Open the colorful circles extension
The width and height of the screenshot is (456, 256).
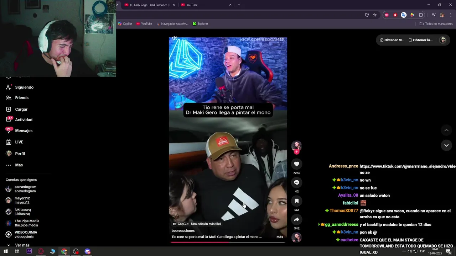tap(412, 15)
